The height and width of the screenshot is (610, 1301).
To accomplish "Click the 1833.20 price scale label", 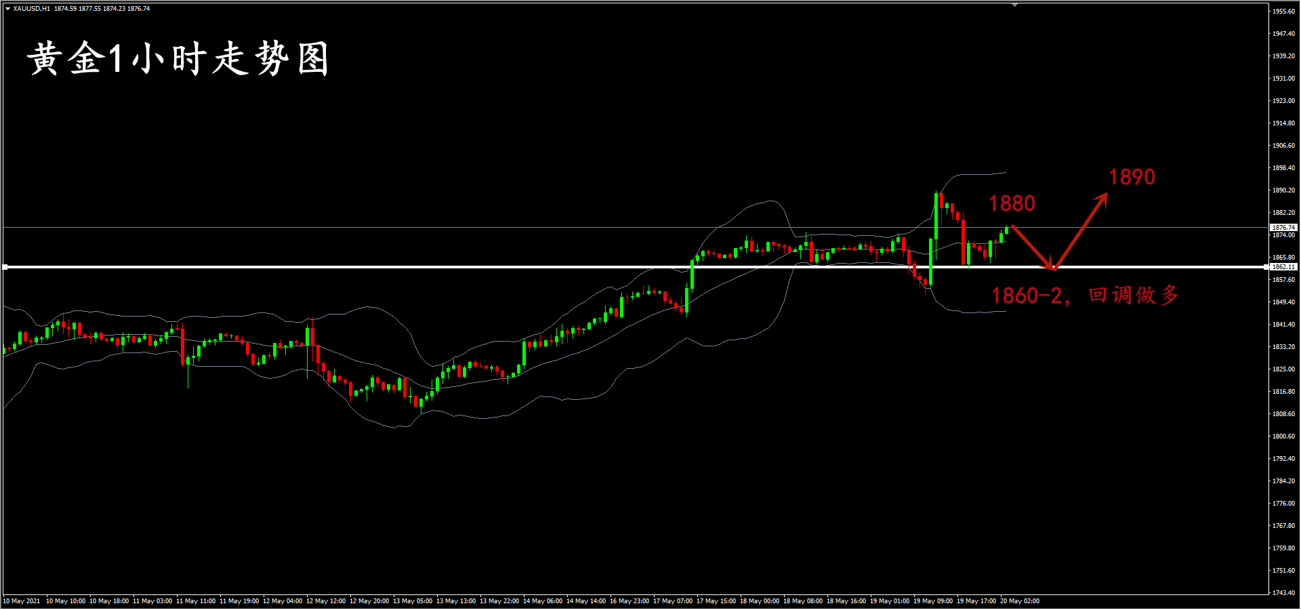I will coord(1283,347).
